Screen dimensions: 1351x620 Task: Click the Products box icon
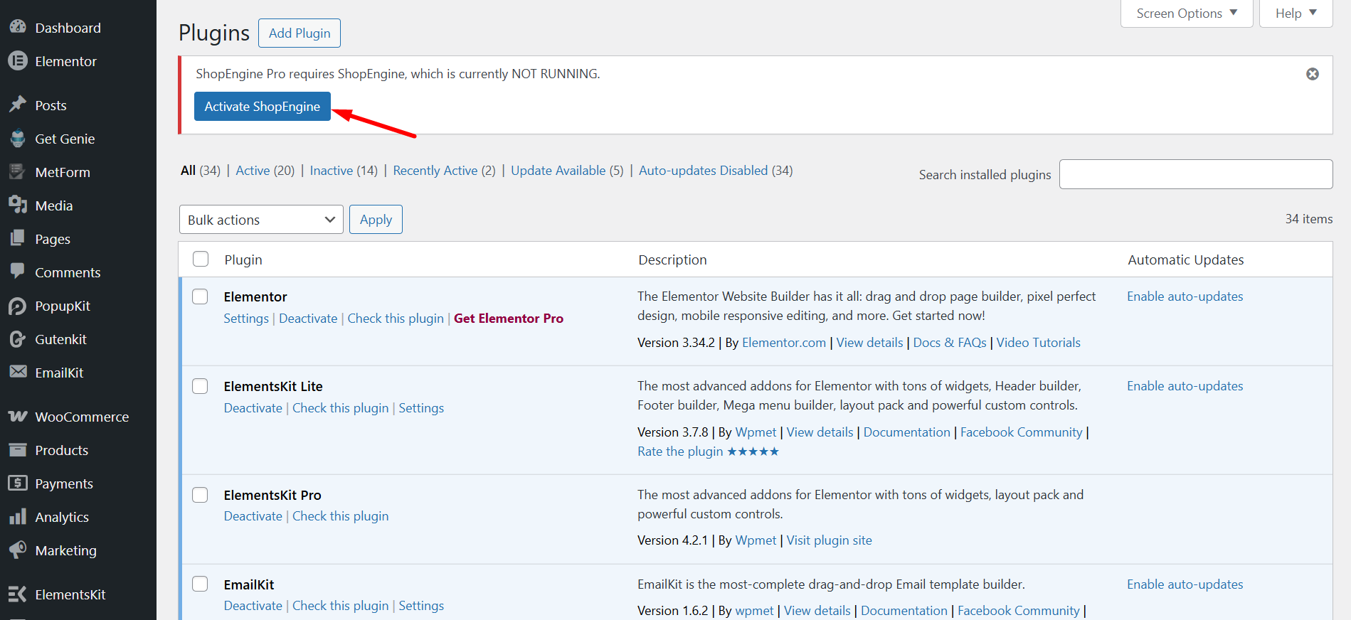click(18, 449)
